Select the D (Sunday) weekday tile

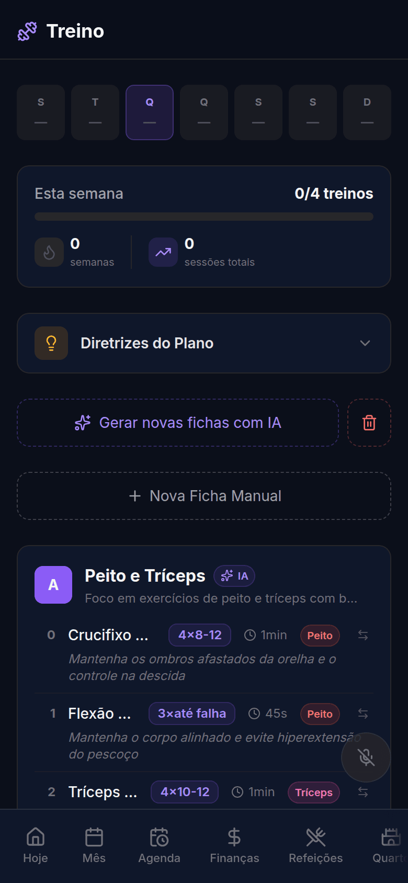point(367,112)
